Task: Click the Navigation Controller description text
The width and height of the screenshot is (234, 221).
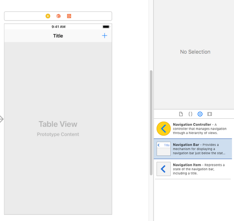Action: pos(200,129)
